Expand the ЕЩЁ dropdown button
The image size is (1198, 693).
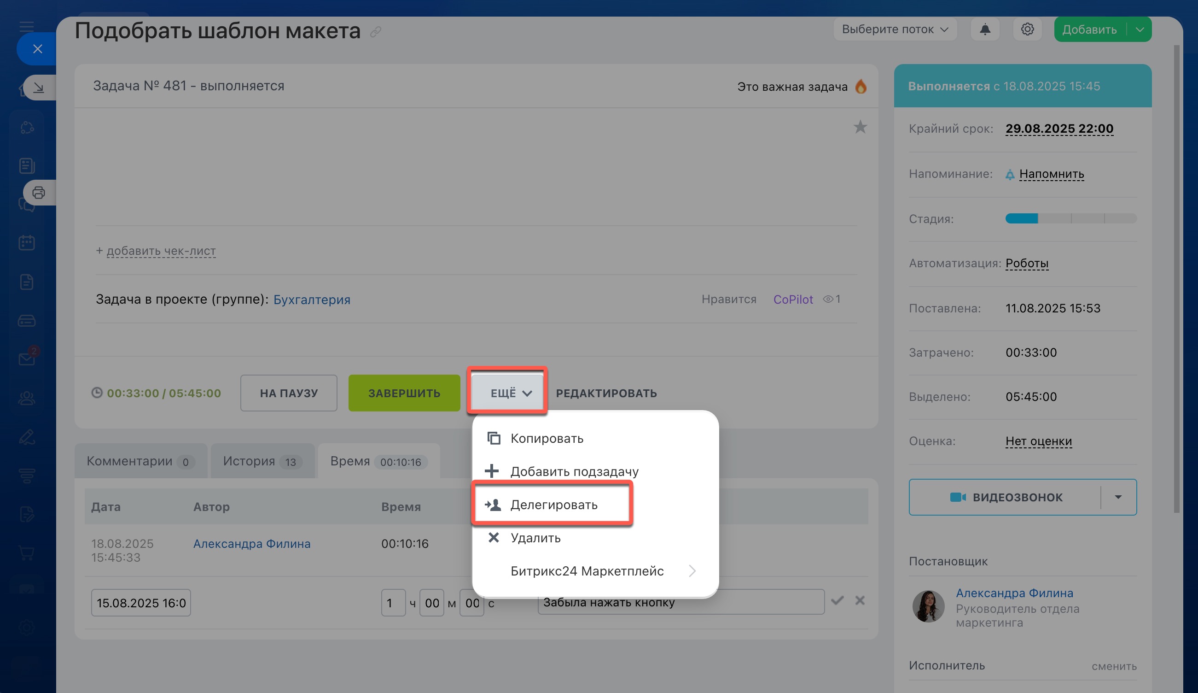(x=508, y=393)
